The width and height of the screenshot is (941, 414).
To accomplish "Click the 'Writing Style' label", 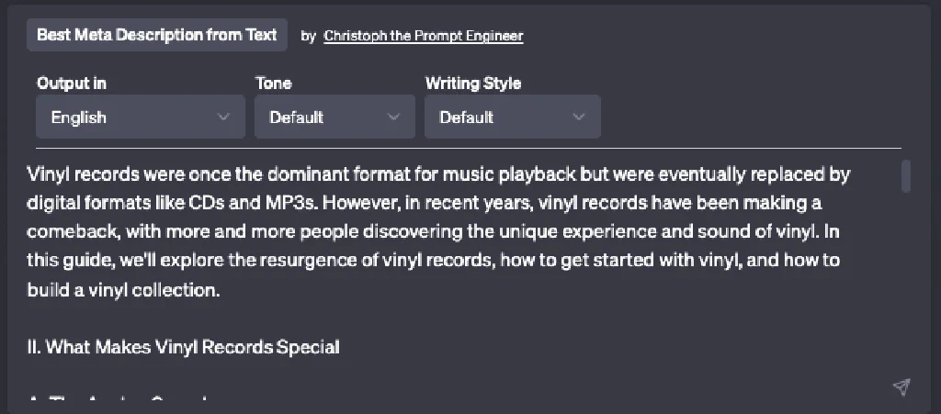I will (473, 84).
